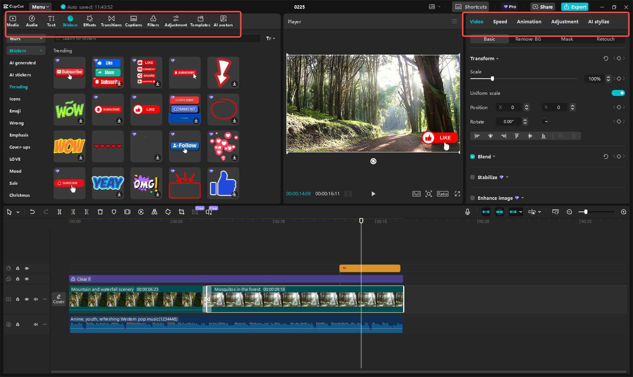Screen dimensions: 633x377
Task: Click the Crop icon in the timeline toolbar
Action: coord(181,212)
